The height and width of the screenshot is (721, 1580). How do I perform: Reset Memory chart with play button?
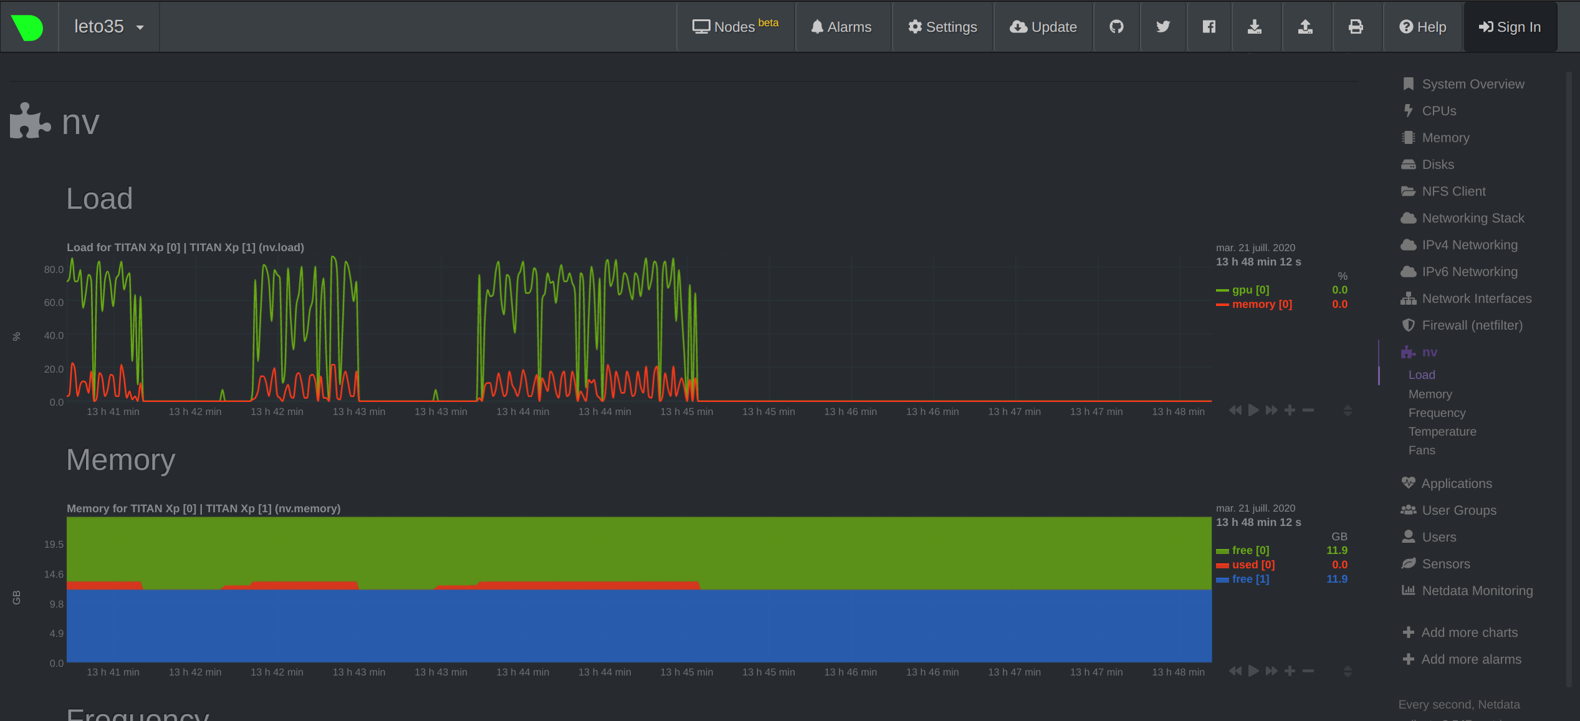click(1253, 671)
